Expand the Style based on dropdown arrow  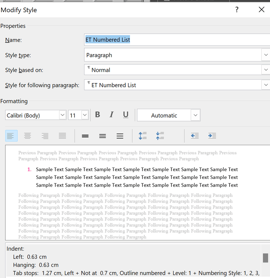coord(266,70)
